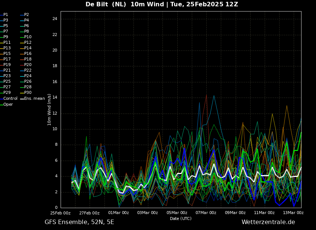This screenshot has height=230, width=316.
Task: Click the P10 legend entry
Action: pyautogui.click(x=26, y=37)
